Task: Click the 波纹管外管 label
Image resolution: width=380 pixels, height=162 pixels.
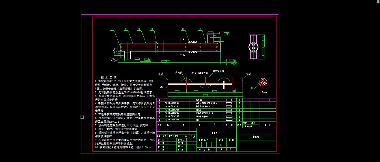Action: point(218,71)
